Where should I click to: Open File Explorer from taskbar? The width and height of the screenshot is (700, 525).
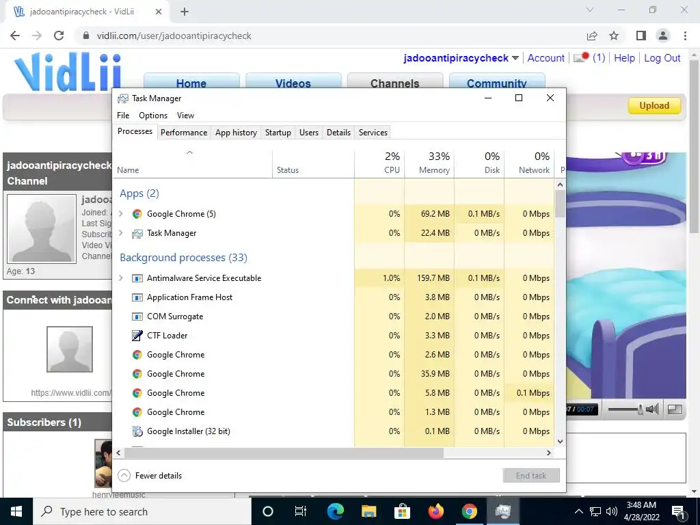pyautogui.click(x=368, y=511)
